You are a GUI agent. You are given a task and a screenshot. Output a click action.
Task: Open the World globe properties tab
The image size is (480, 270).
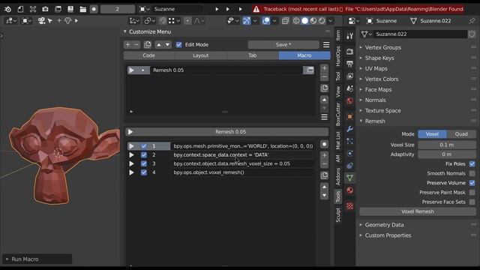tap(349, 100)
